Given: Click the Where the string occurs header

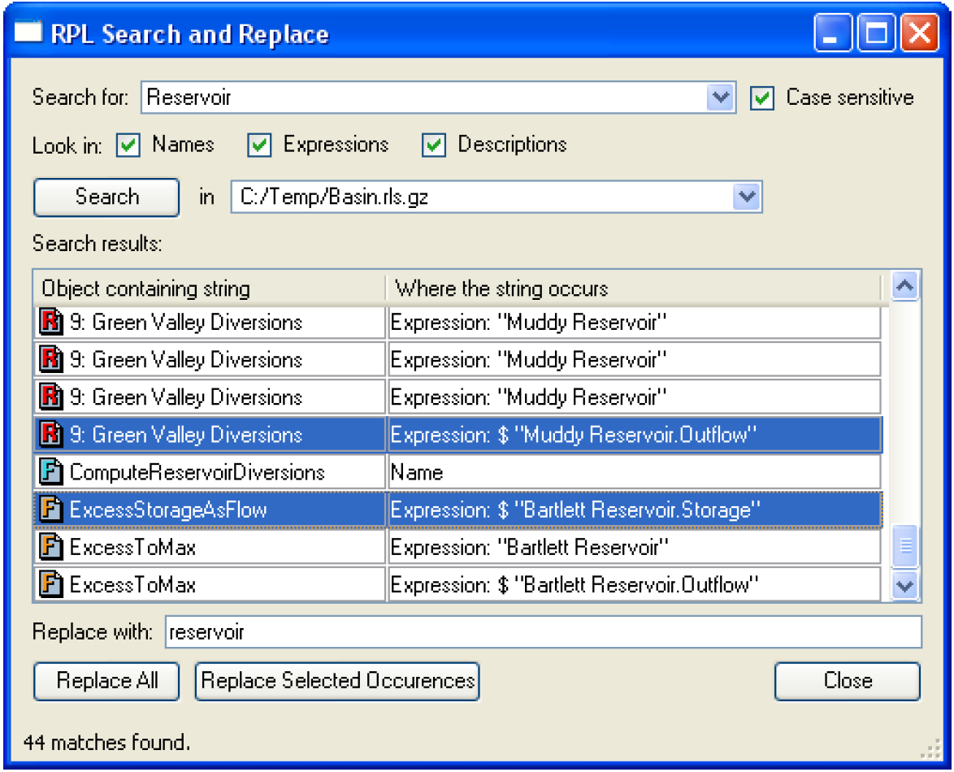Looking at the screenshot, I should 634,288.
